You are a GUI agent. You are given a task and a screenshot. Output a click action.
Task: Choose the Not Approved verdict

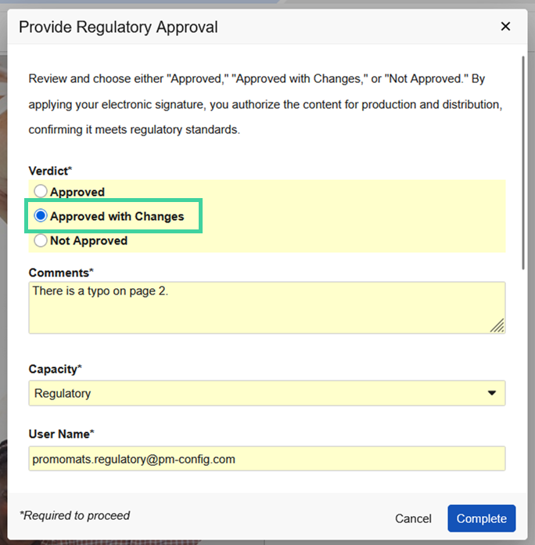tap(41, 240)
